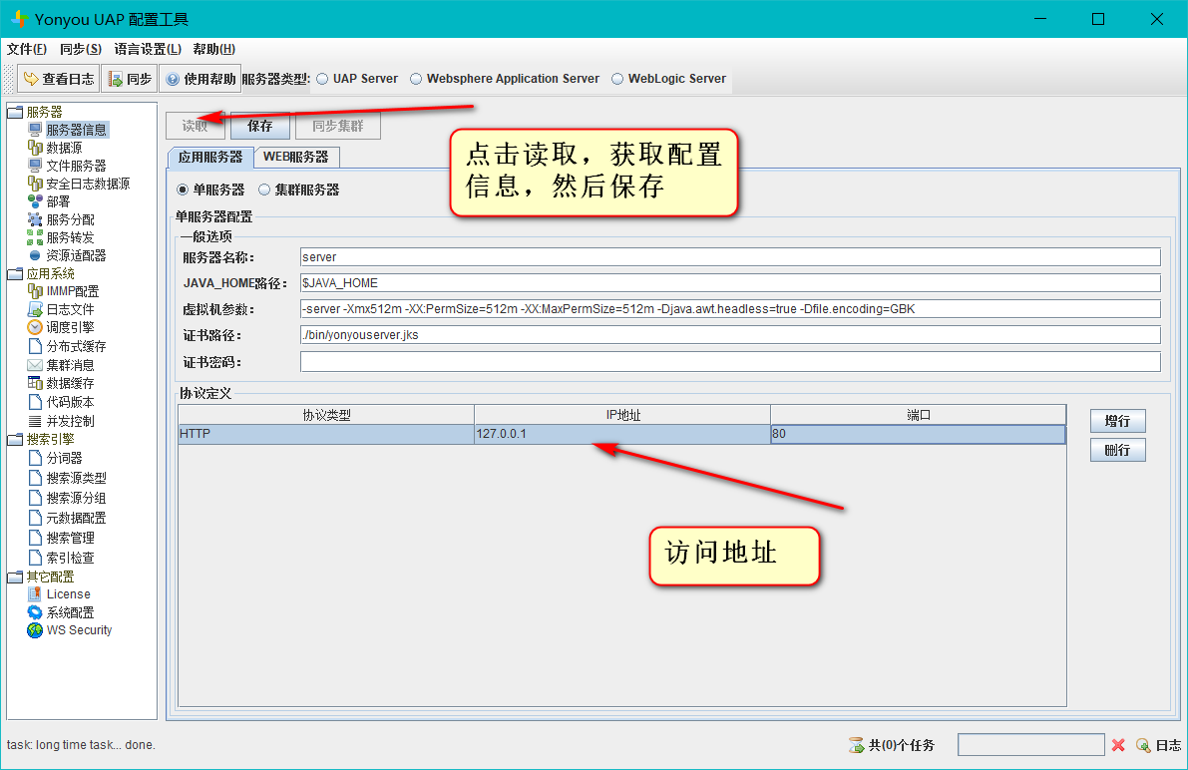Switch to the WEB服务器 tab
Screen dimensions: 1188x770
coord(296,157)
